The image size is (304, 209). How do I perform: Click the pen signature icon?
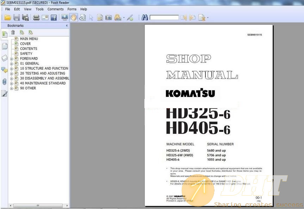coord(130,18)
